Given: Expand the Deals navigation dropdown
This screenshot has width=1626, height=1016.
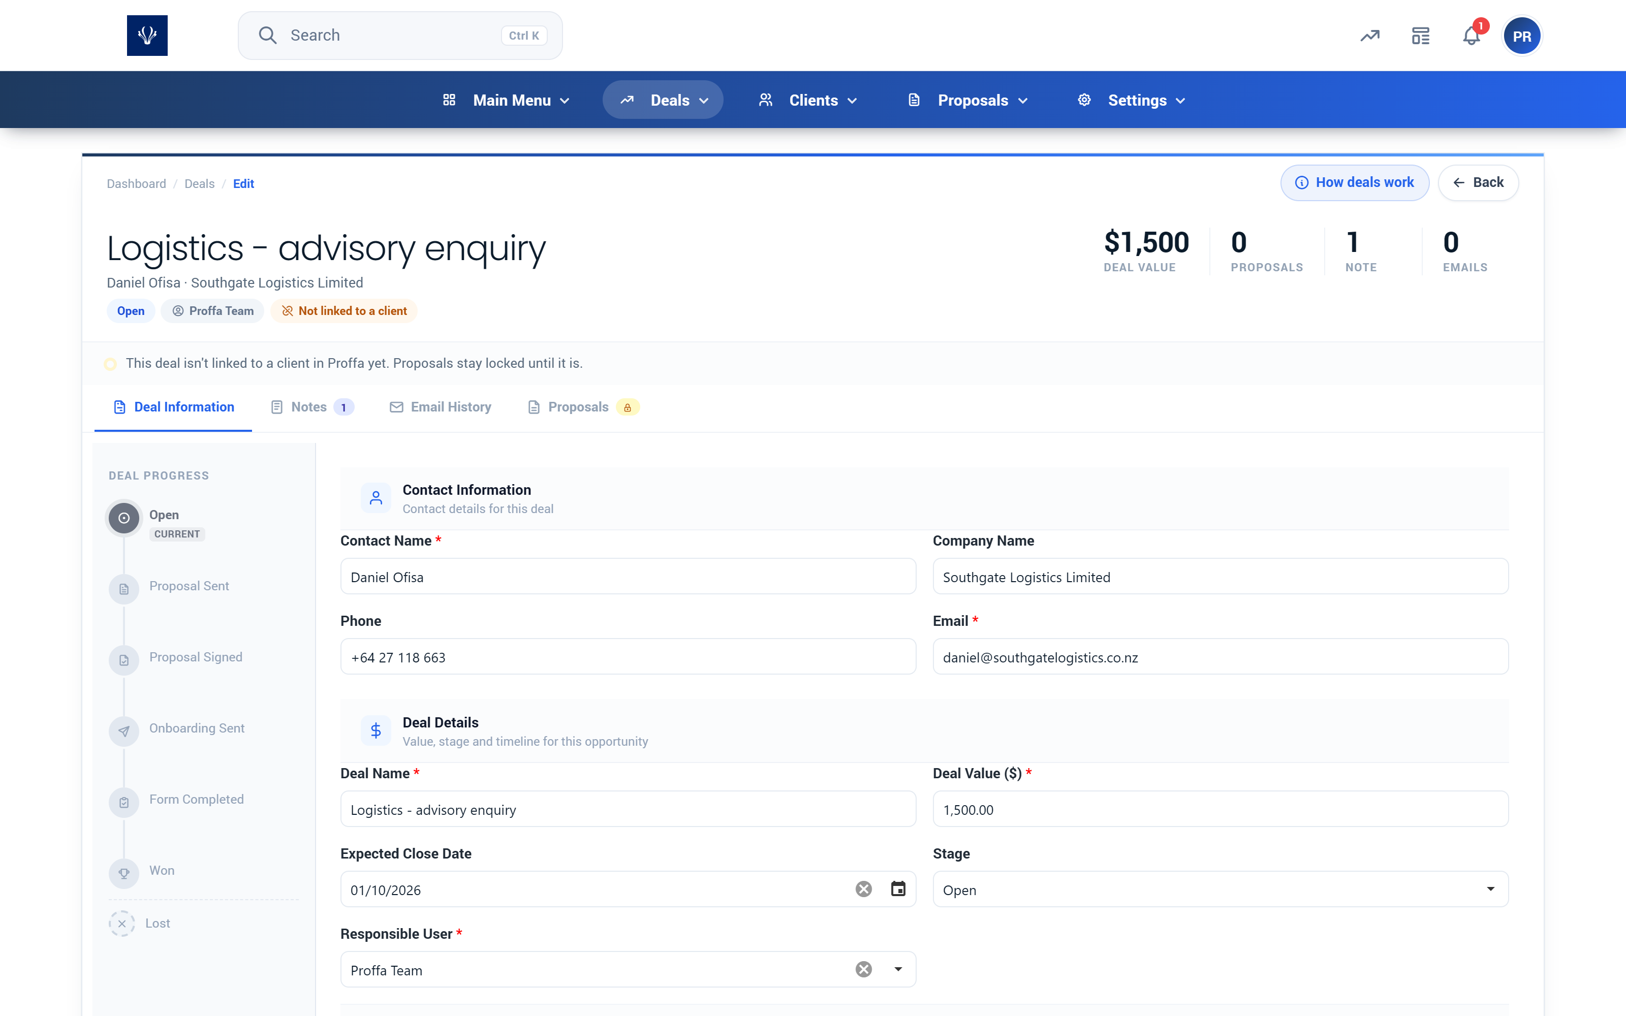Looking at the screenshot, I should point(663,100).
